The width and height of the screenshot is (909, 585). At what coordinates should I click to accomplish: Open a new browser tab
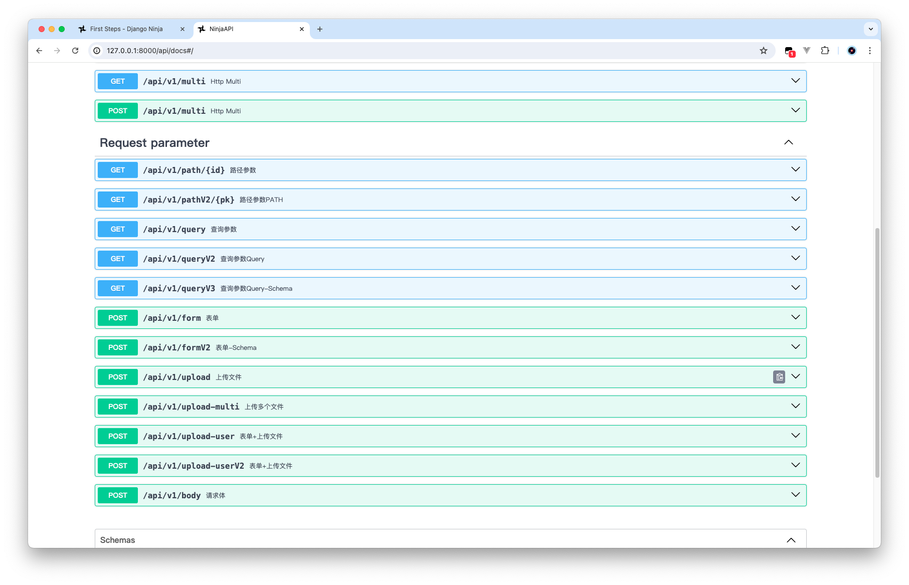pyautogui.click(x=320, y=29)
